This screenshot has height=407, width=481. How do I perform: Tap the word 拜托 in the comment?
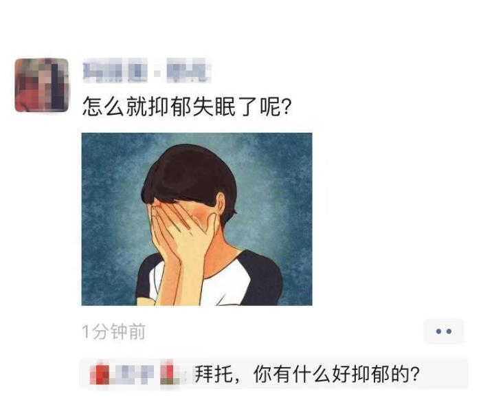coord(214,375)
